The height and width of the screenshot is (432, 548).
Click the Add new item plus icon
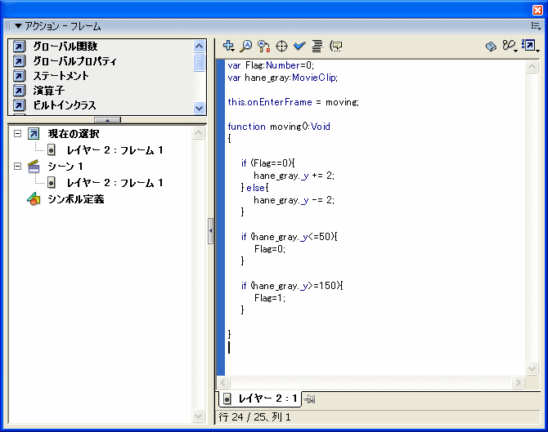tap(228, 46)
